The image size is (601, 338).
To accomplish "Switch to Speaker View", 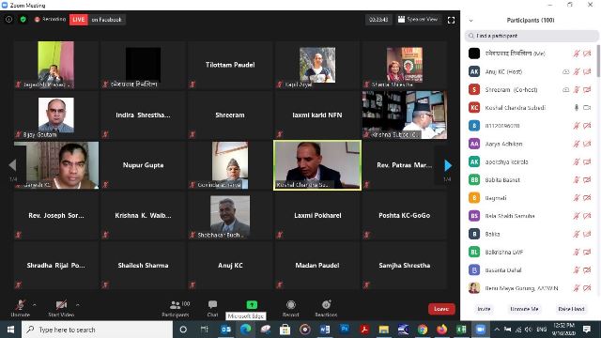I will [418, 19].
